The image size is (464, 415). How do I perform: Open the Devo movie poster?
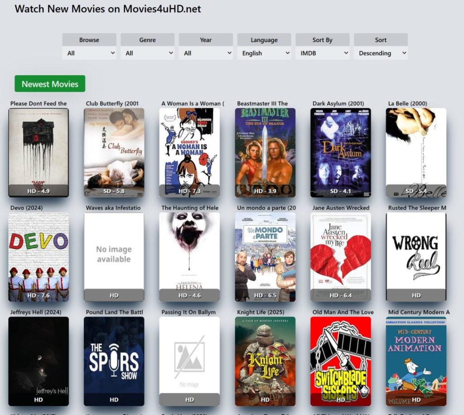click(39, 257)
